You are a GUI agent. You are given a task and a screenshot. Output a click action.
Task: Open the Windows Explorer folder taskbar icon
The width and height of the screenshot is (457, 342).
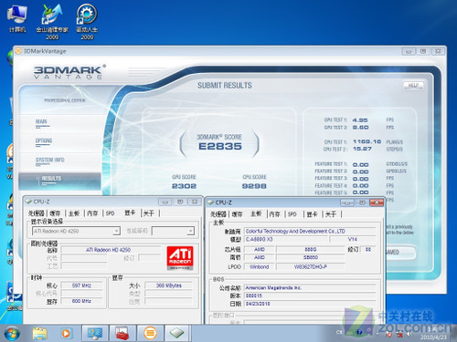click(39, 334)
